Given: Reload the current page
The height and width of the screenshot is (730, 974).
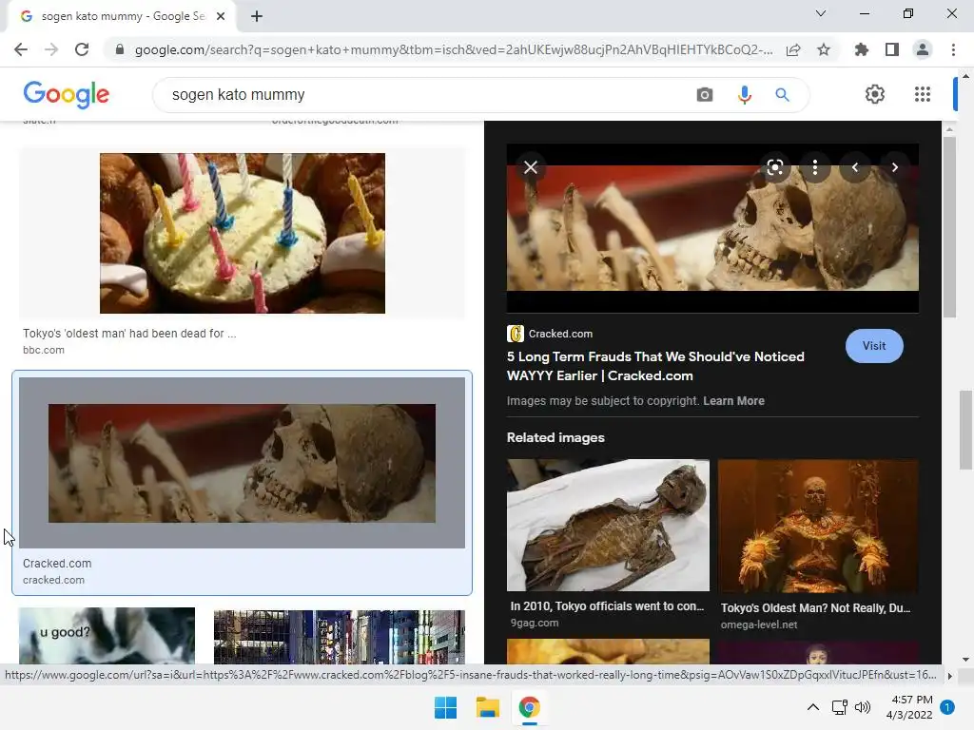Looking at the screenshot, I should [82, 49].
